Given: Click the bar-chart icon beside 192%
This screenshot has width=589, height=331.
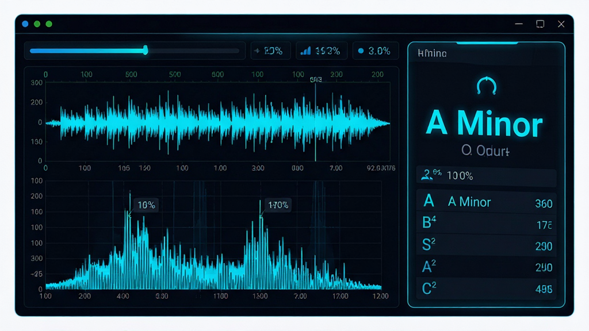Looking at the screenshot, I should [306, 51].
